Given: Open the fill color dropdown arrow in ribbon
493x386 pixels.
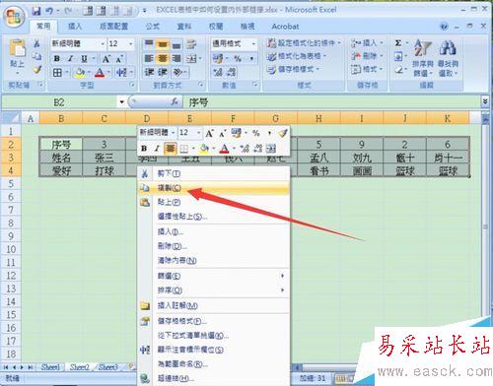Looking at the screenshot, I should (89, 73).
